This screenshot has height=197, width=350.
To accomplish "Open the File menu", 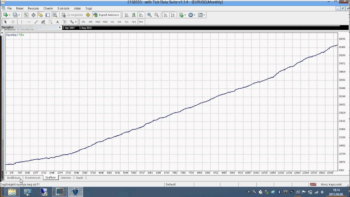I will (10, 8).
